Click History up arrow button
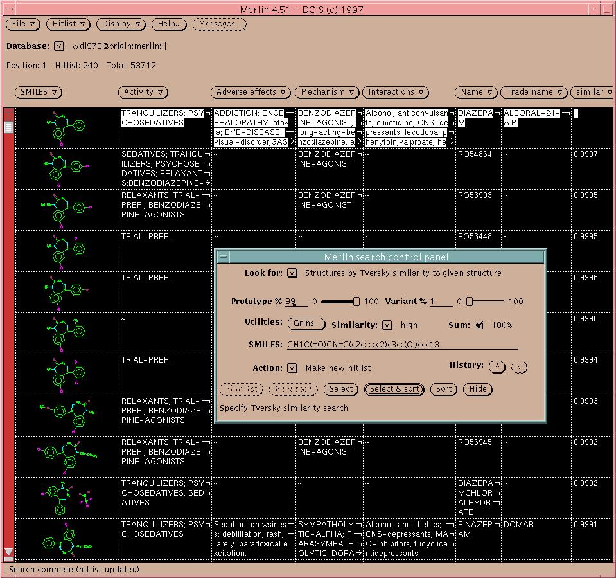This screenshot has width=616, height=578. pyautogui.click(x=497, y=366)
